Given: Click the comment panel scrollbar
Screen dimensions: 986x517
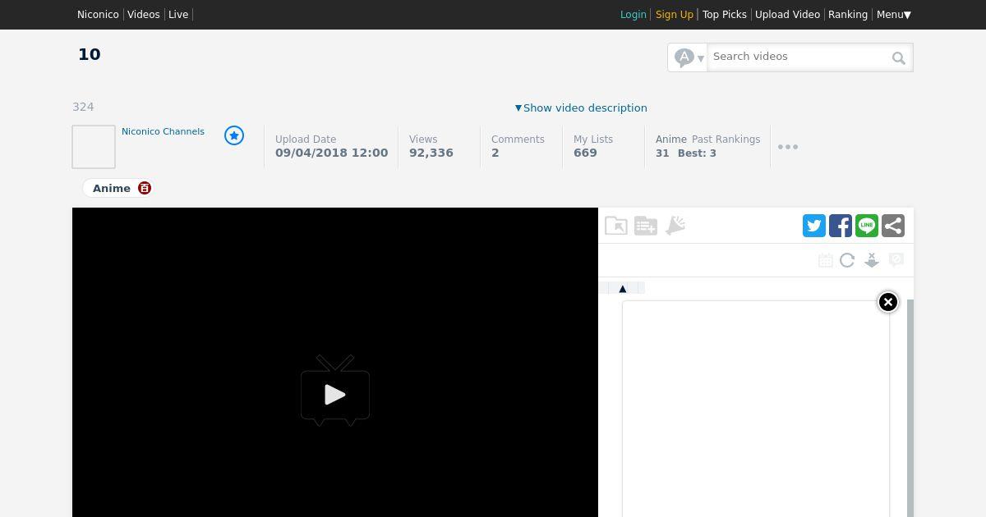Looking at the screenshot, I should [910, 408].
